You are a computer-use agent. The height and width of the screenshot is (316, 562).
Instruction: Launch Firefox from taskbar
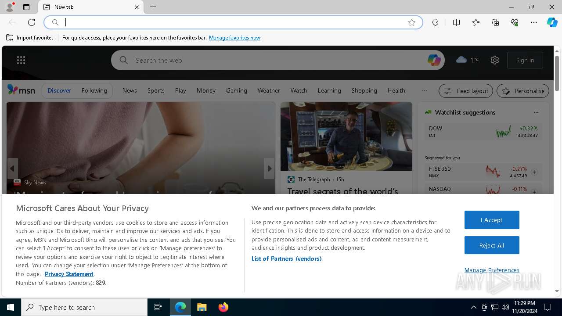(223, 307)
